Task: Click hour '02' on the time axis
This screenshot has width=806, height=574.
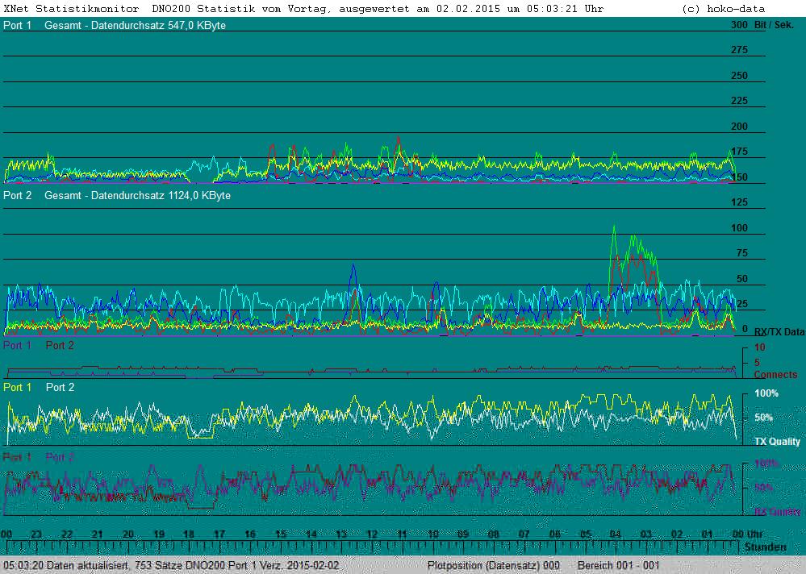Action: (677, 534)
